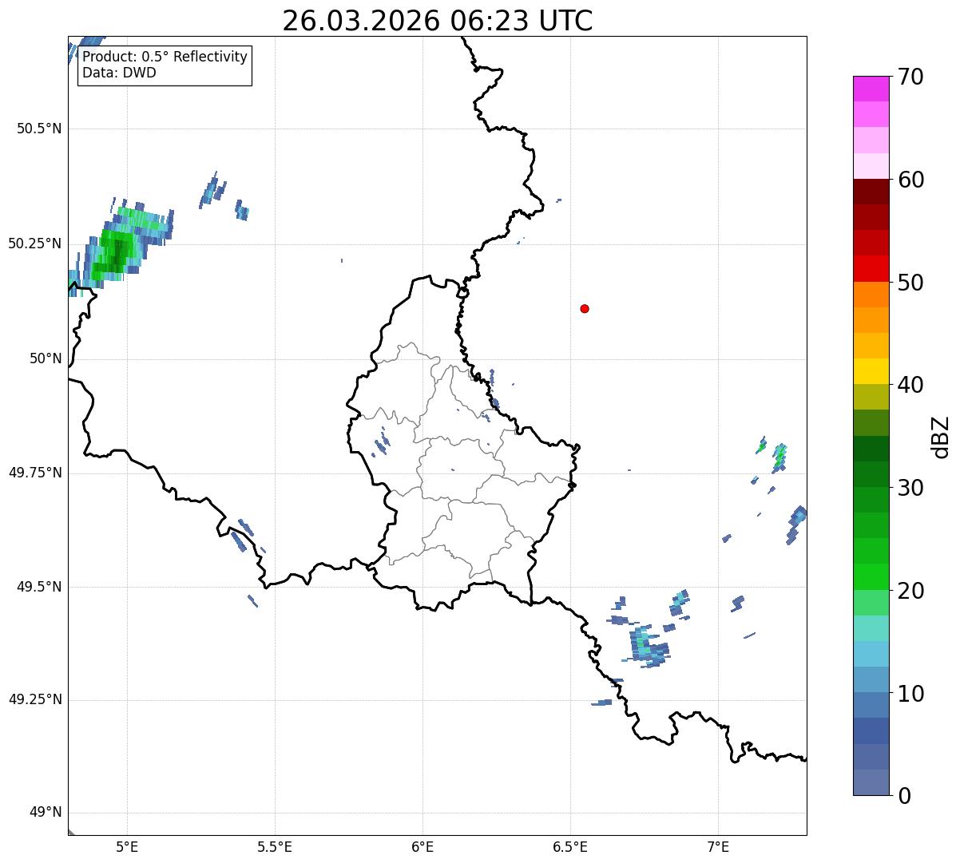This screenshot has width=960, height=863.
Task: Click the '50°N' latitude label
Action: (x=46, y=358)
